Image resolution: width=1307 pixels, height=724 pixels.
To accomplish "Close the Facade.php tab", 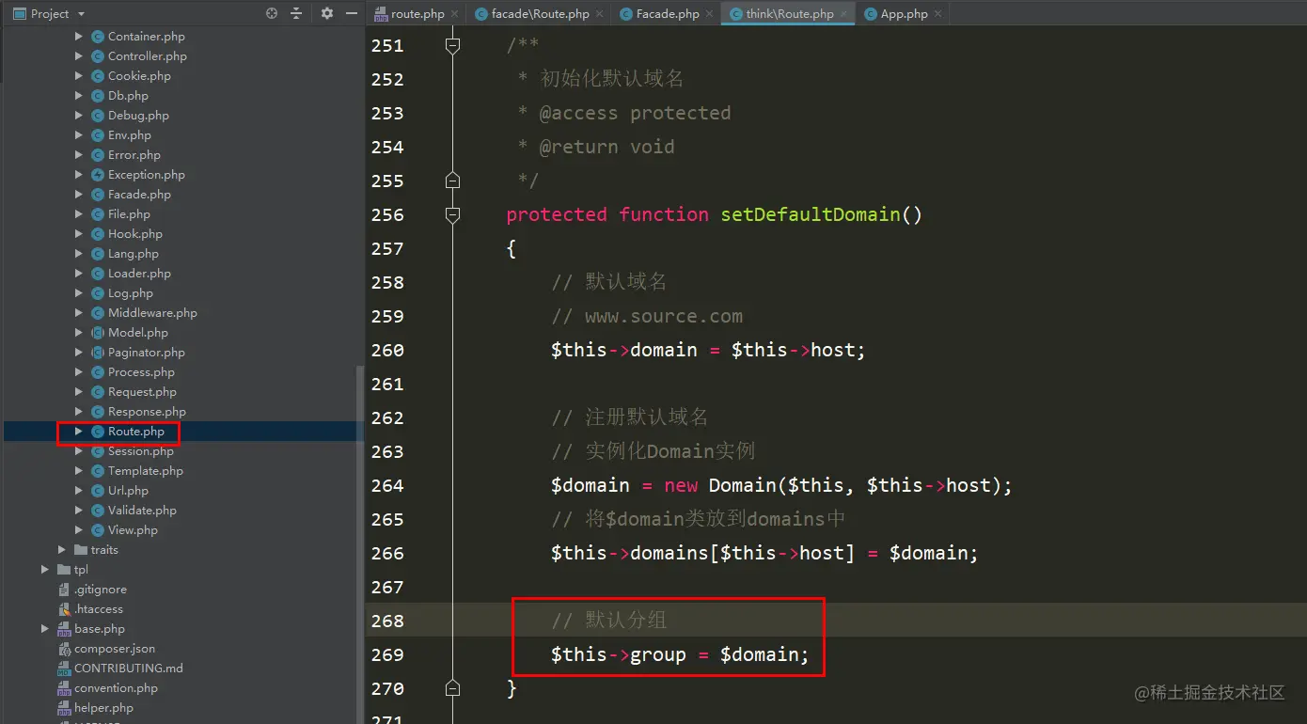I will pos(709,14).
